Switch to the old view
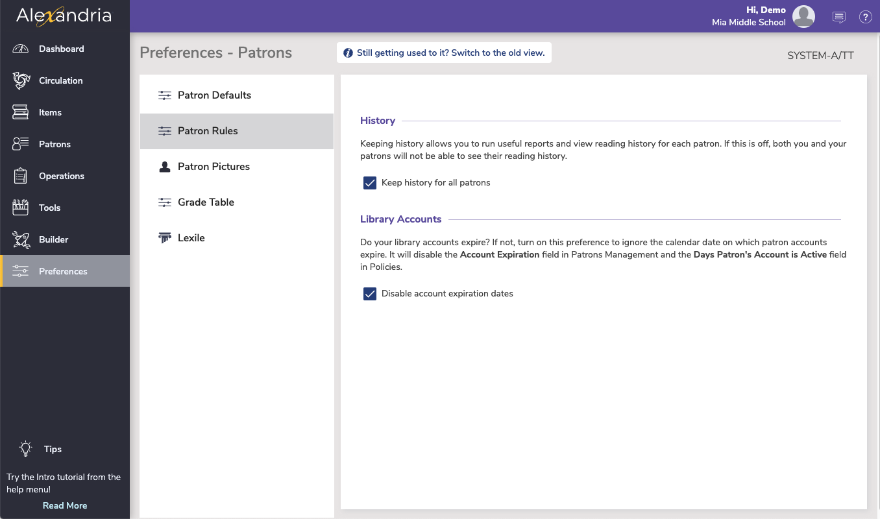 click(444, 53)
